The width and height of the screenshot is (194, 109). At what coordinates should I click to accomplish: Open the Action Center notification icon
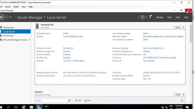(187, 107)
